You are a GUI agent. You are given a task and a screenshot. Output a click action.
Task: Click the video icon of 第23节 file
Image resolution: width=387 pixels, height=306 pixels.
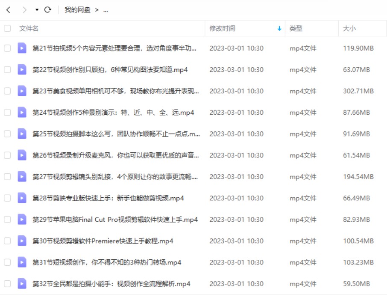pos(22,91)
